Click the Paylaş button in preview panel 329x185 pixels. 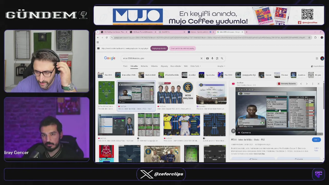point(253,159)
